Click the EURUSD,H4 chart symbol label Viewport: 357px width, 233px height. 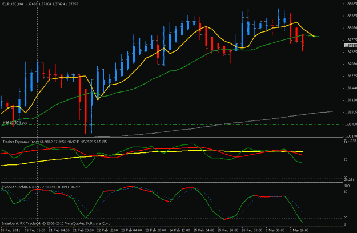click(x=13, y=4)
